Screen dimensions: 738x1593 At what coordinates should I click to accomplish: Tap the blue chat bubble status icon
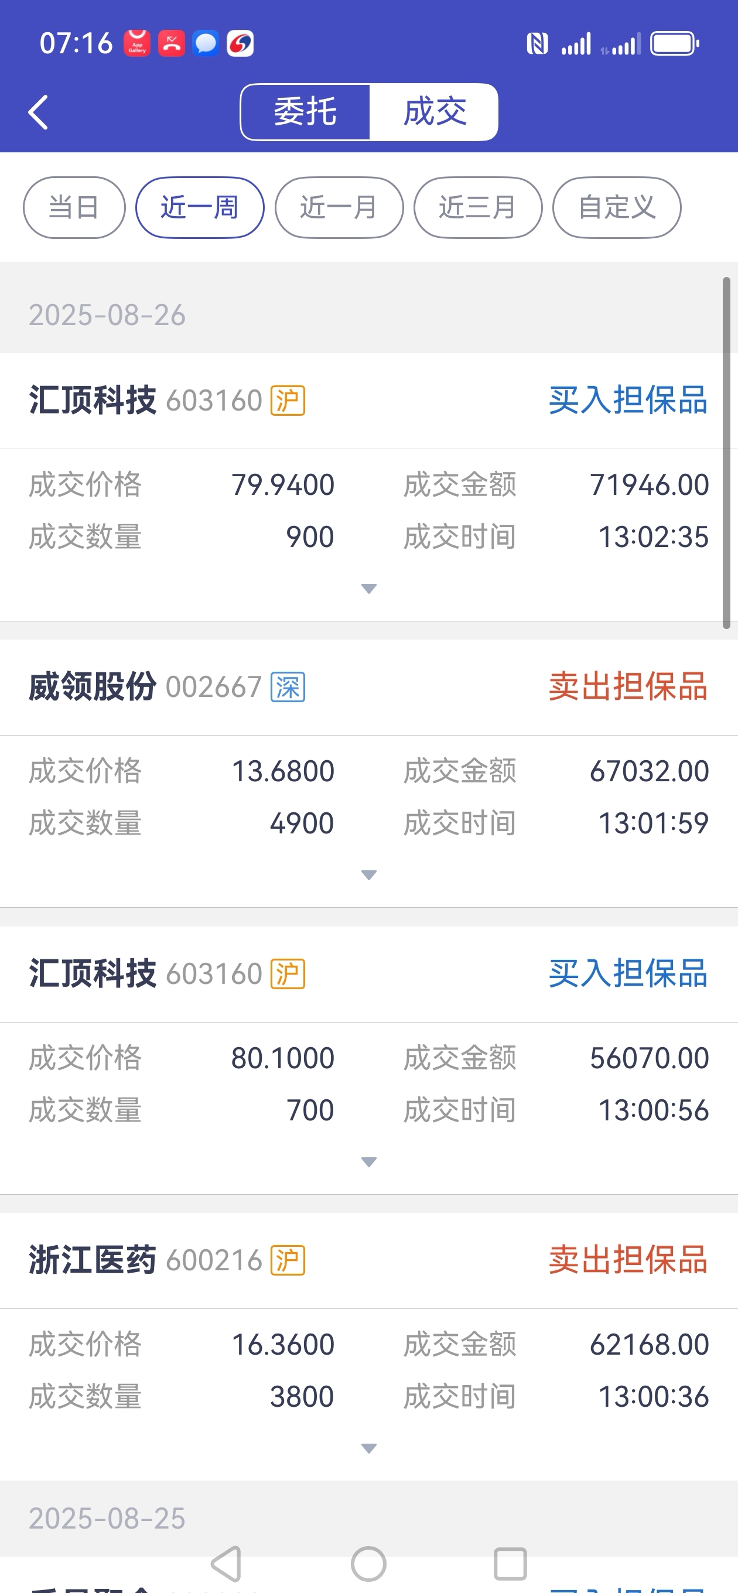tap(206, 43)
